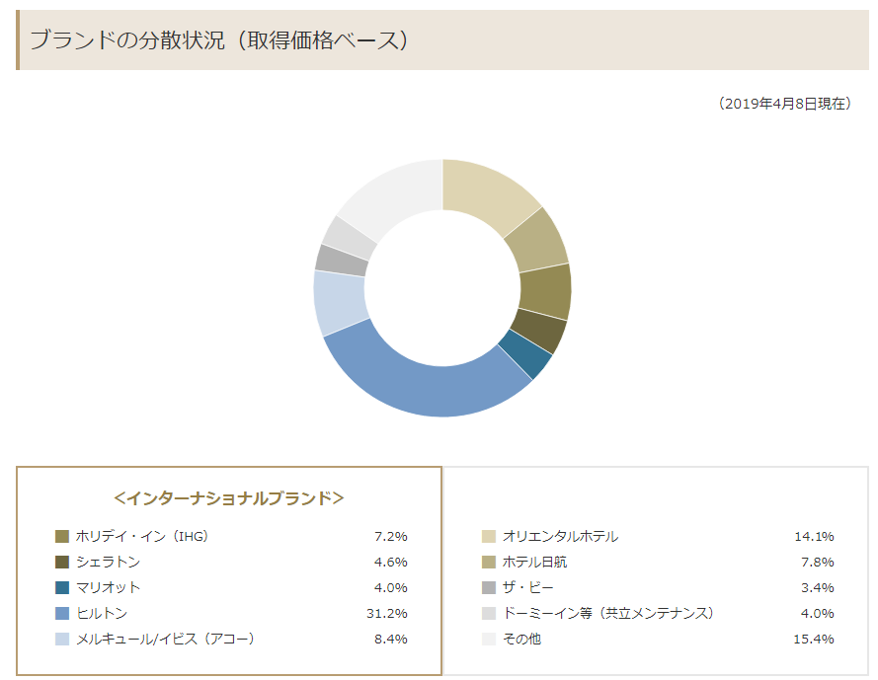Click the 2019年4月8日現在 date text
Screen dimensions: 878x680
[784, 104]
